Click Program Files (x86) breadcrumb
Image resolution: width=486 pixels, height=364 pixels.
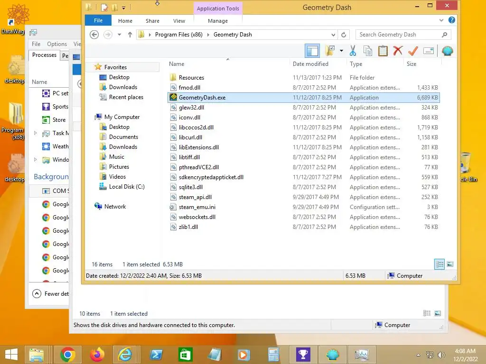[179, 35]
